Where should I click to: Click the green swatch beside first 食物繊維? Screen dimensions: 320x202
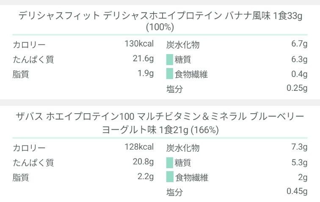[169, 74]
